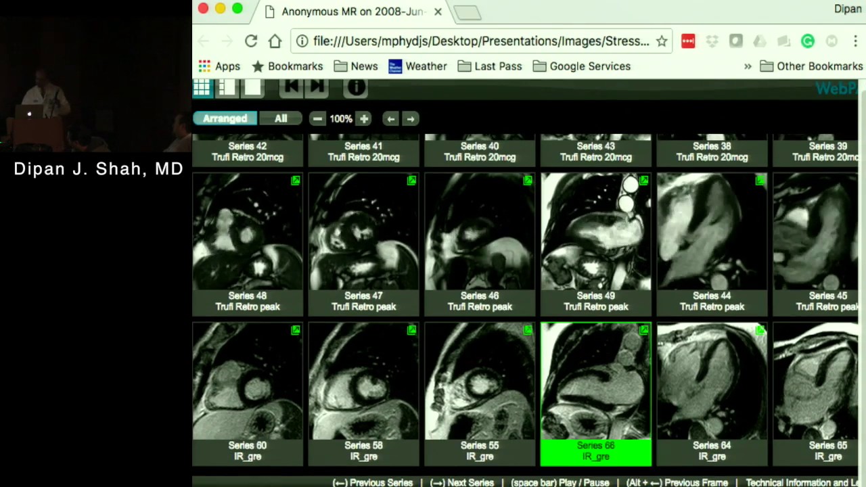866x487 pixels.
Task: Expand Series 64 with its green corner icon
Action: pos(760,330)
